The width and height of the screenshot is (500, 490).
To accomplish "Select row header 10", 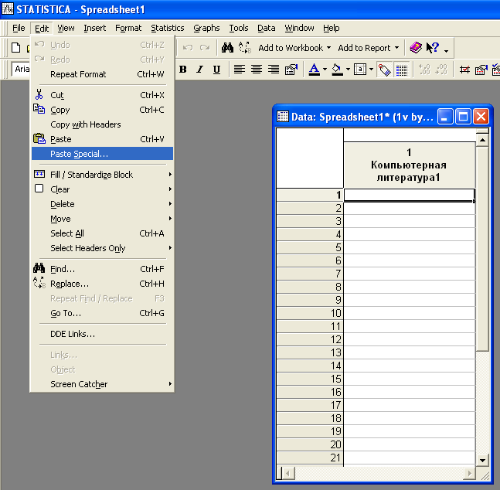I will pyautogui.click(x=310, y=313).
